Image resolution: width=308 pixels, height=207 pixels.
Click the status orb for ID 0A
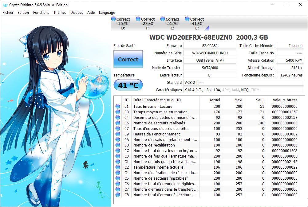pos(118,139)
